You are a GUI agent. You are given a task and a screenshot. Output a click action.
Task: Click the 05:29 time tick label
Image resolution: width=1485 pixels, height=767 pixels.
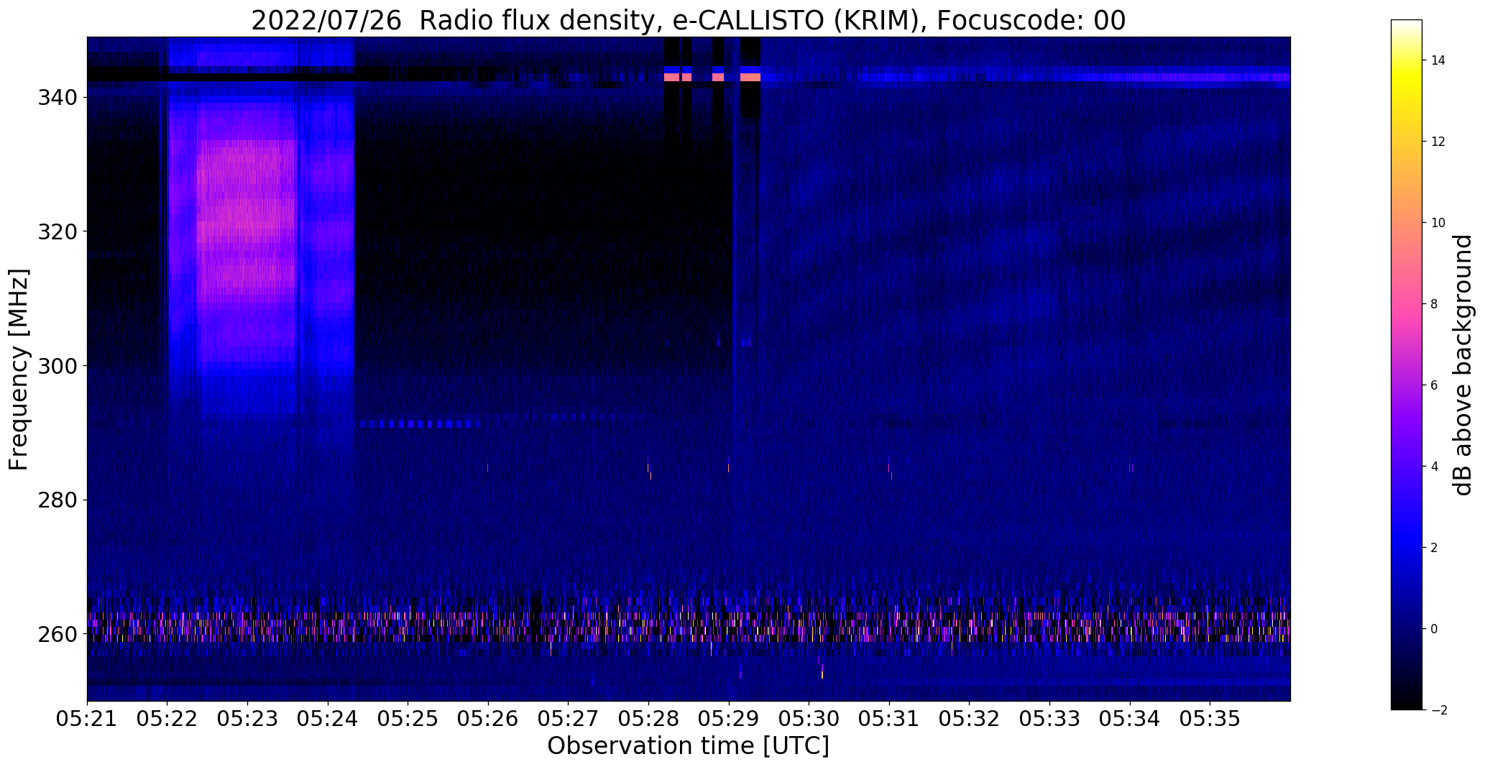(729, 720)
